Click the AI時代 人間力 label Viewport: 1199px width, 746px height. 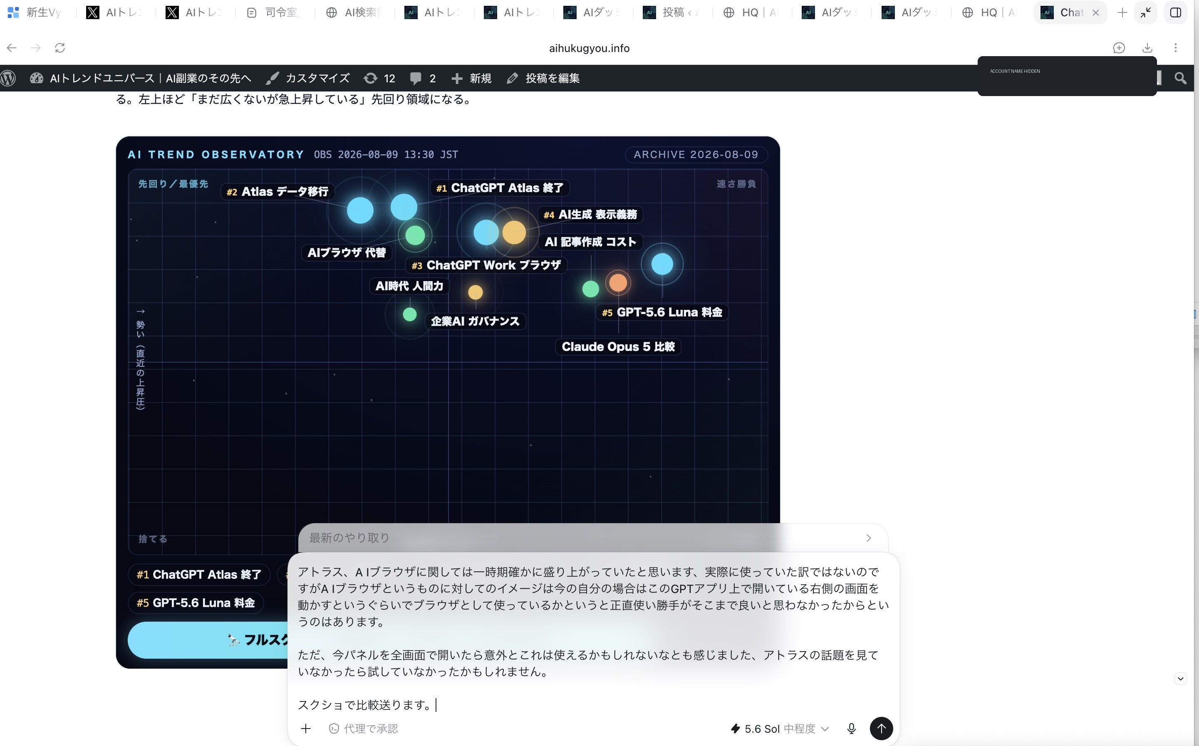[409, 286]
